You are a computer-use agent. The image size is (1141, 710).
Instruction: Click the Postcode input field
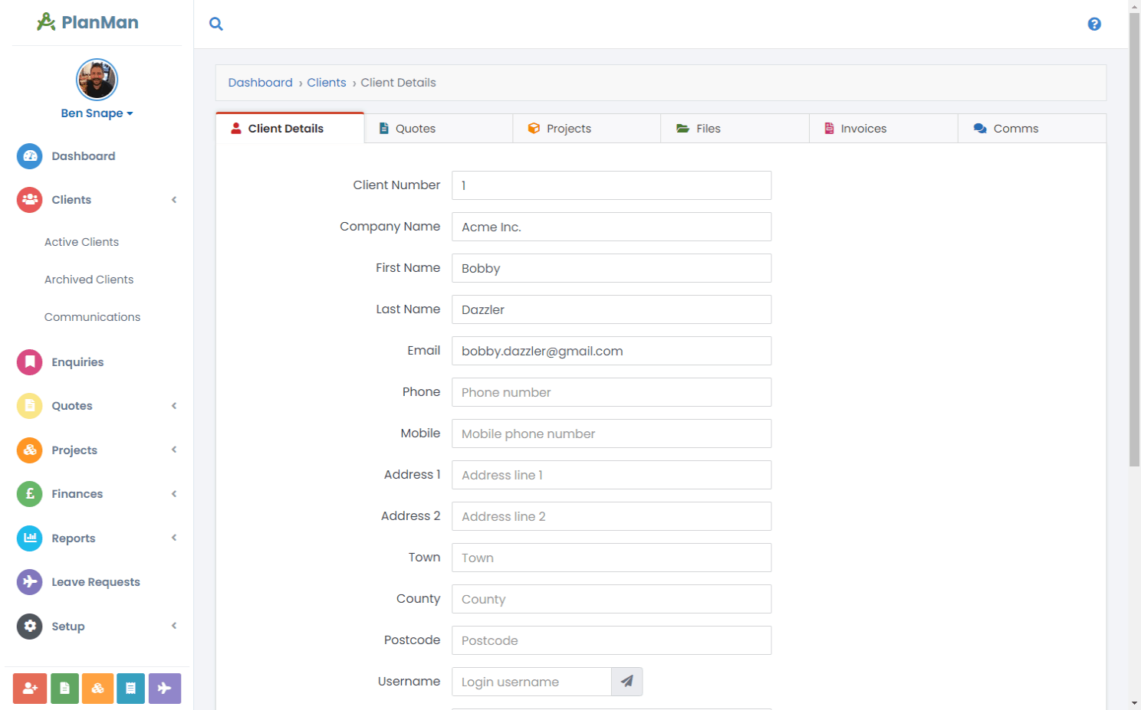click(611, 640)
